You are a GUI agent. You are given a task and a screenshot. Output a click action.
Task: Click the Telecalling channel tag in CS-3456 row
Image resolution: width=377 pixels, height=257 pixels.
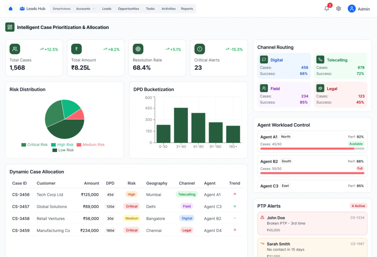click(187, 194)
